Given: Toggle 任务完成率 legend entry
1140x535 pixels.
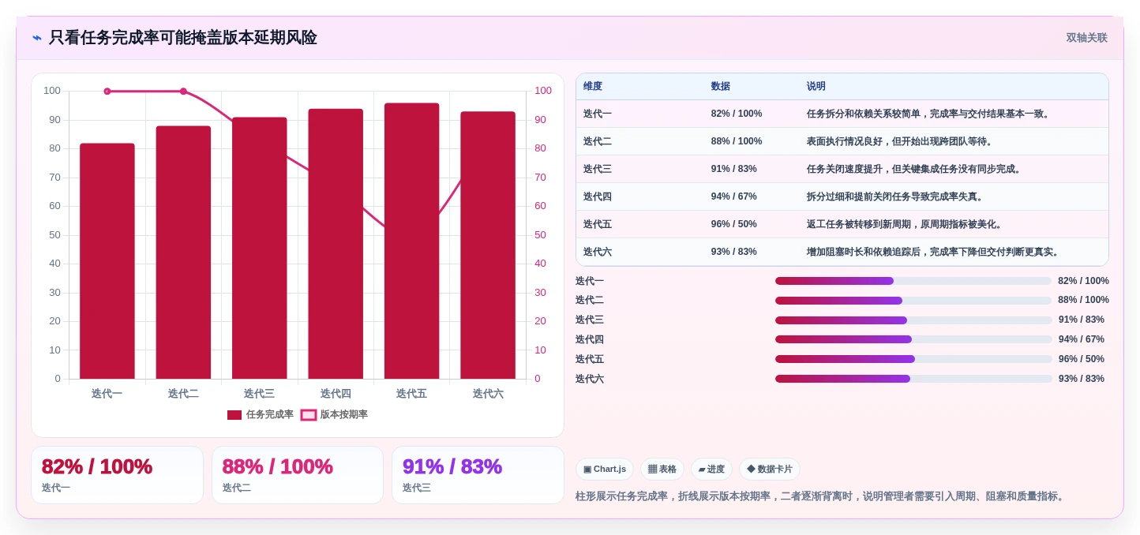Looking at the screenshot, I should (261, 415).
